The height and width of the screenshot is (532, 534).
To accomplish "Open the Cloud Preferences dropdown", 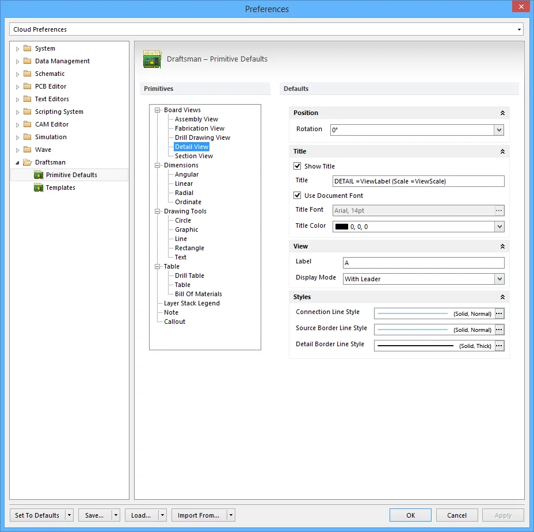I will 519,29.
